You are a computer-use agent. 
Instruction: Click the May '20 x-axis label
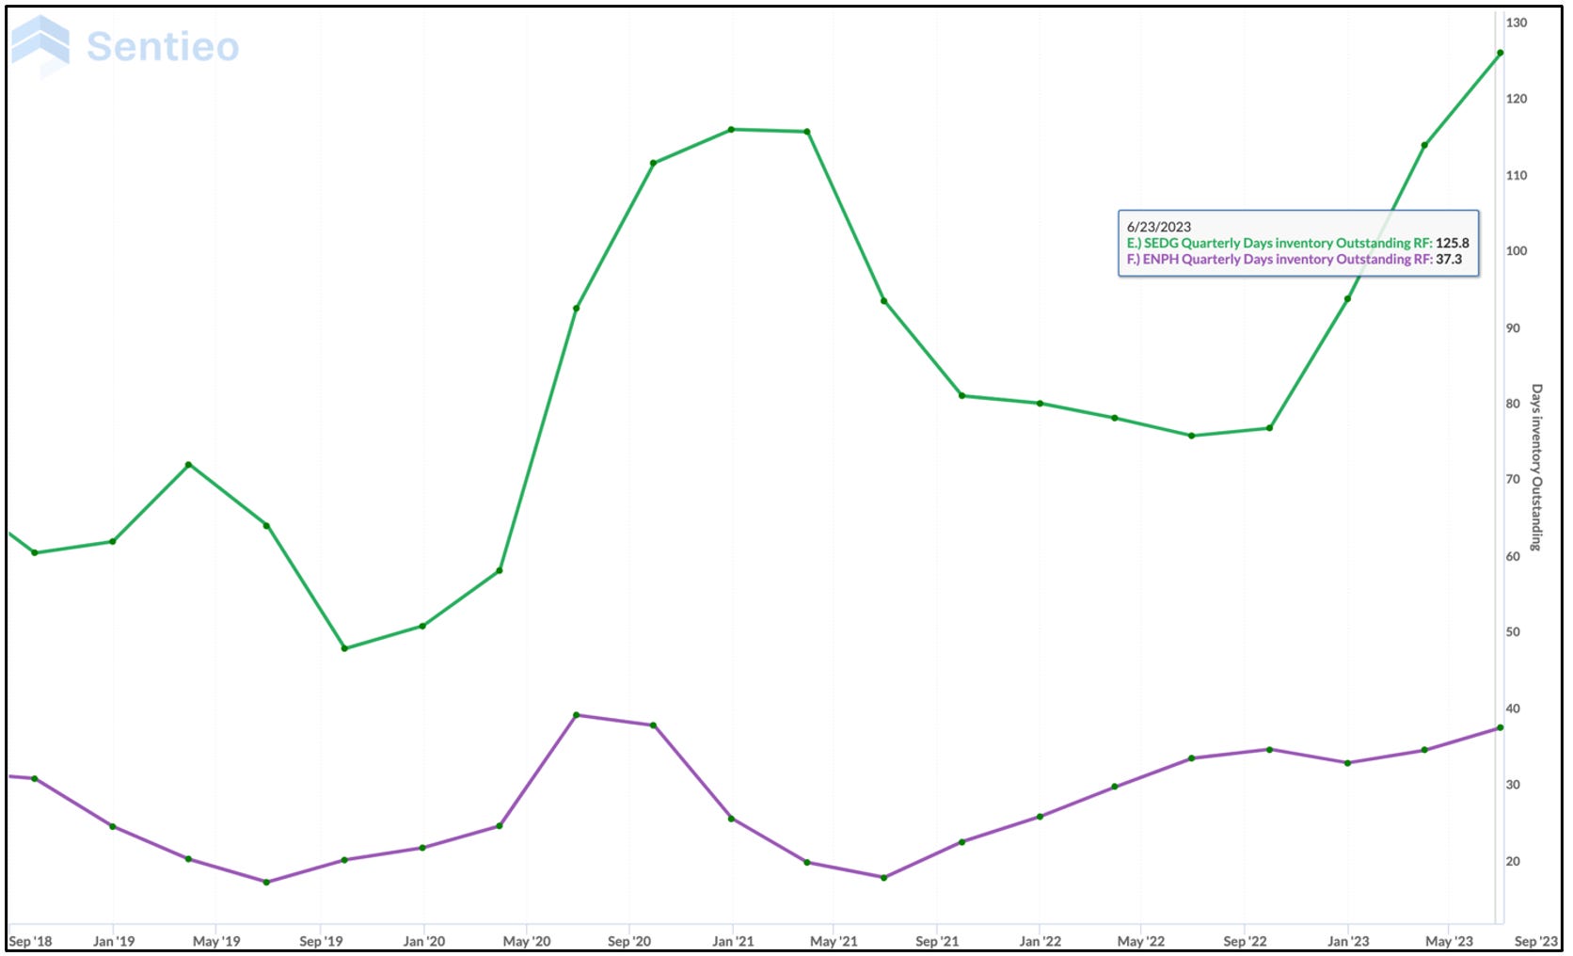tap(527, 941)
